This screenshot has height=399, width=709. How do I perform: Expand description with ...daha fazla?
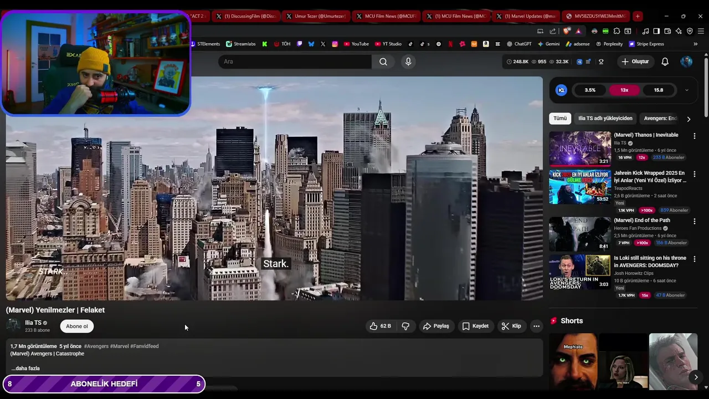[x=25, y=368]
